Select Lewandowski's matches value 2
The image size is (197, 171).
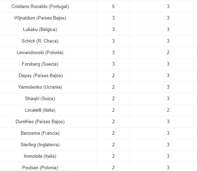(x=168, y=52)
